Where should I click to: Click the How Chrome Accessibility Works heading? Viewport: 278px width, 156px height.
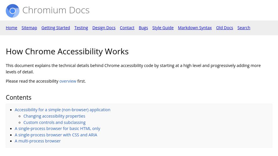(67, 52)
